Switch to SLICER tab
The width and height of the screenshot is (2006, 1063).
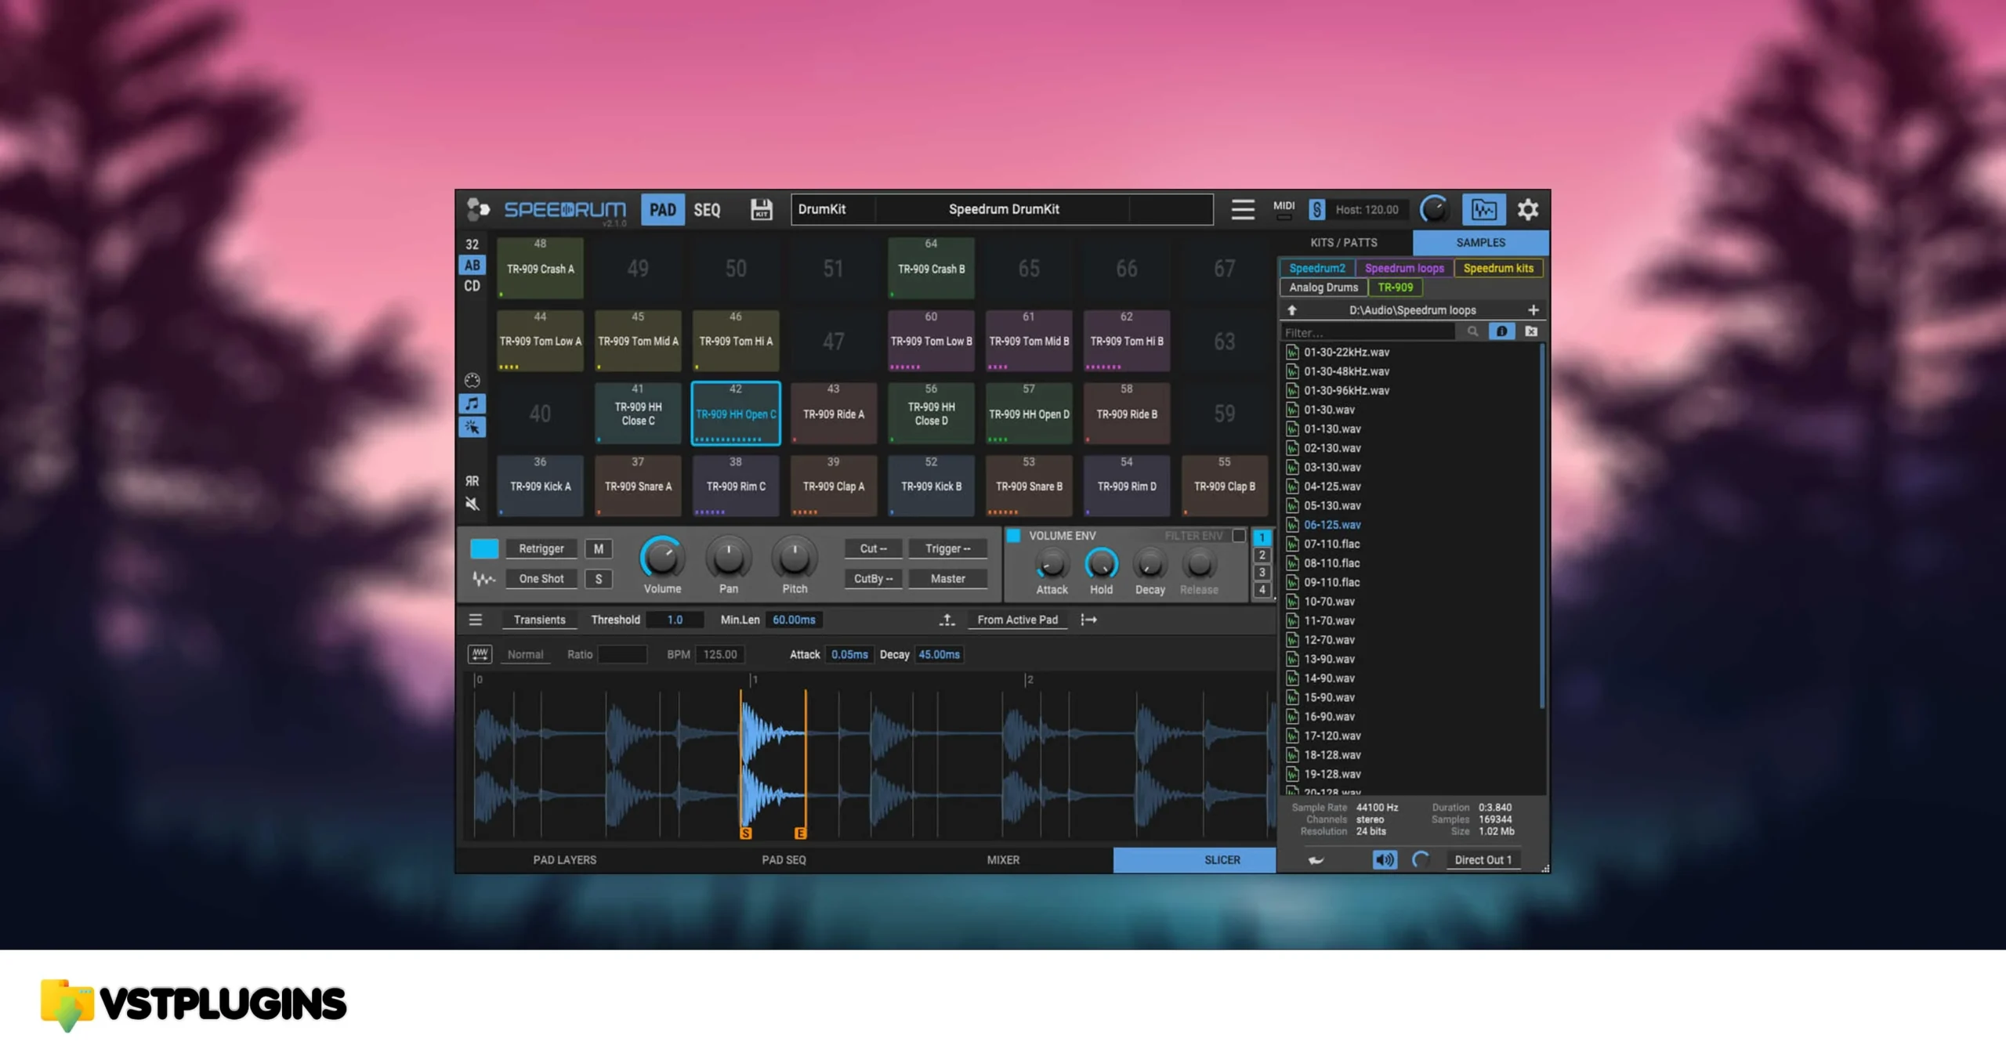point(1195,860)
